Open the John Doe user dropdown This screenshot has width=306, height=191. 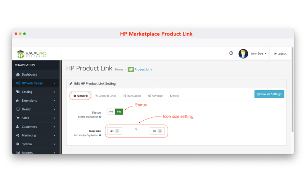pyautogui.click(x=259, y=53)
